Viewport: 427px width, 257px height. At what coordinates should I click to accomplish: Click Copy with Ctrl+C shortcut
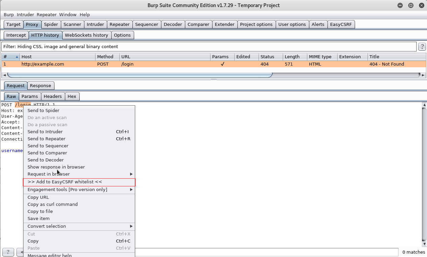tap(79, 241)
